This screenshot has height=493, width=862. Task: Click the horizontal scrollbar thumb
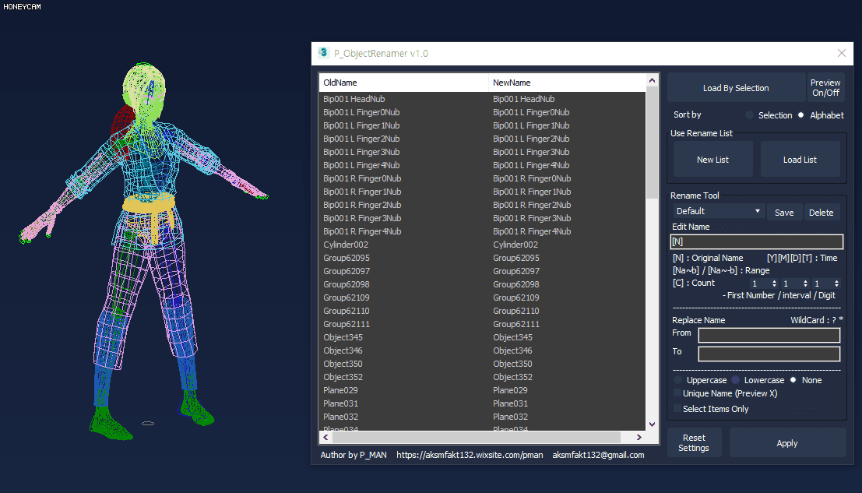coord(476,437)
